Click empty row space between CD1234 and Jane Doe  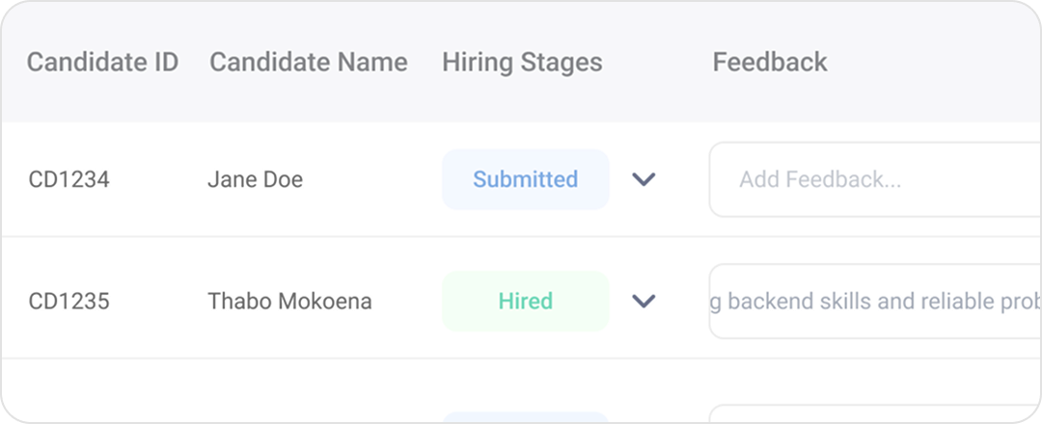159,179
